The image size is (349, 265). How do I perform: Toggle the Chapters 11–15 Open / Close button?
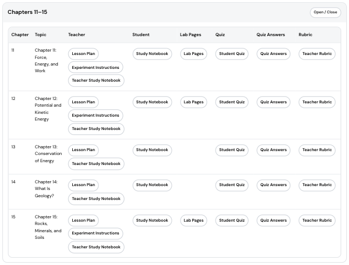pyautogui.click(x=325, y=12)
